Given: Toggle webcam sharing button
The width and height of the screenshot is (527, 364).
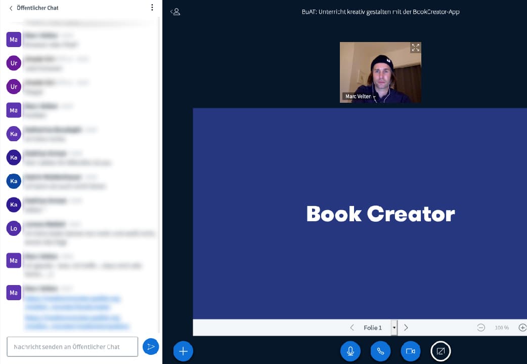Looking at the screenshot, I should 411,351.
